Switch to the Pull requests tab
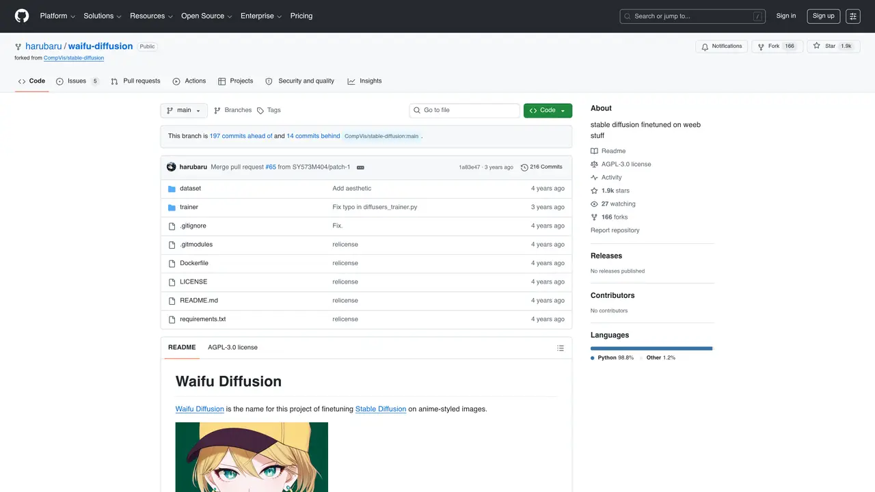 (x=135, y=81)
